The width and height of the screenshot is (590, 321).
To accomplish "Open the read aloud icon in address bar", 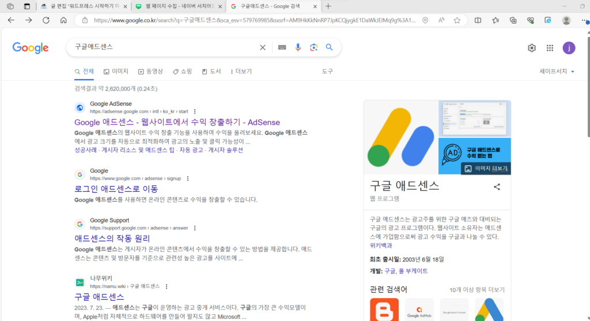I will pyautogui.click(x=441, y=20).
